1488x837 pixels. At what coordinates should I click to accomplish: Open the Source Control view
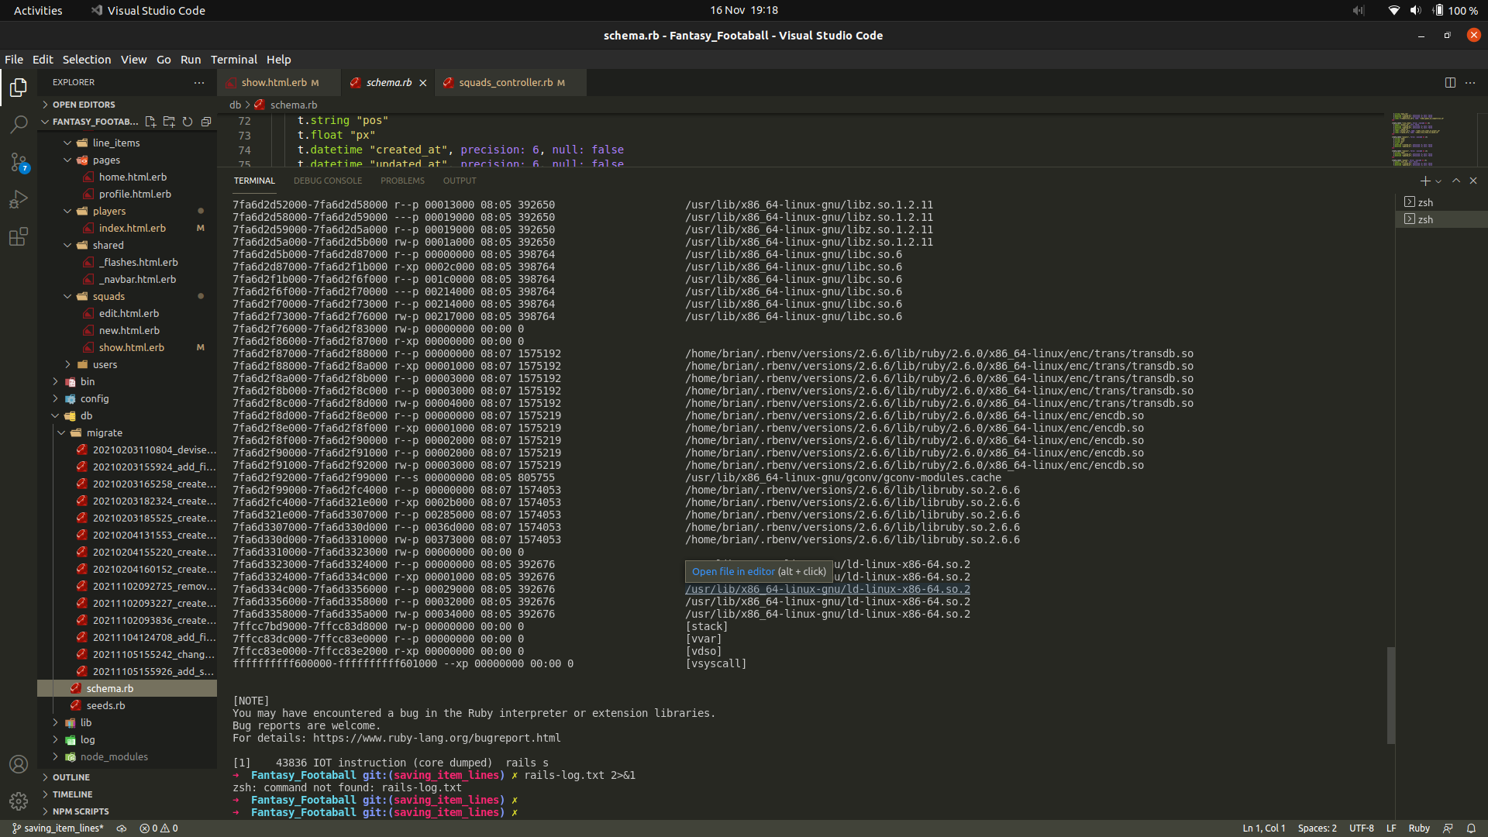[19, 162]
